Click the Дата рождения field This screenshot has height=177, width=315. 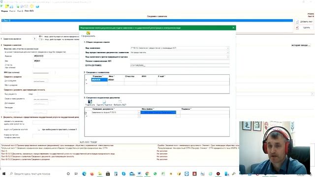40,81
